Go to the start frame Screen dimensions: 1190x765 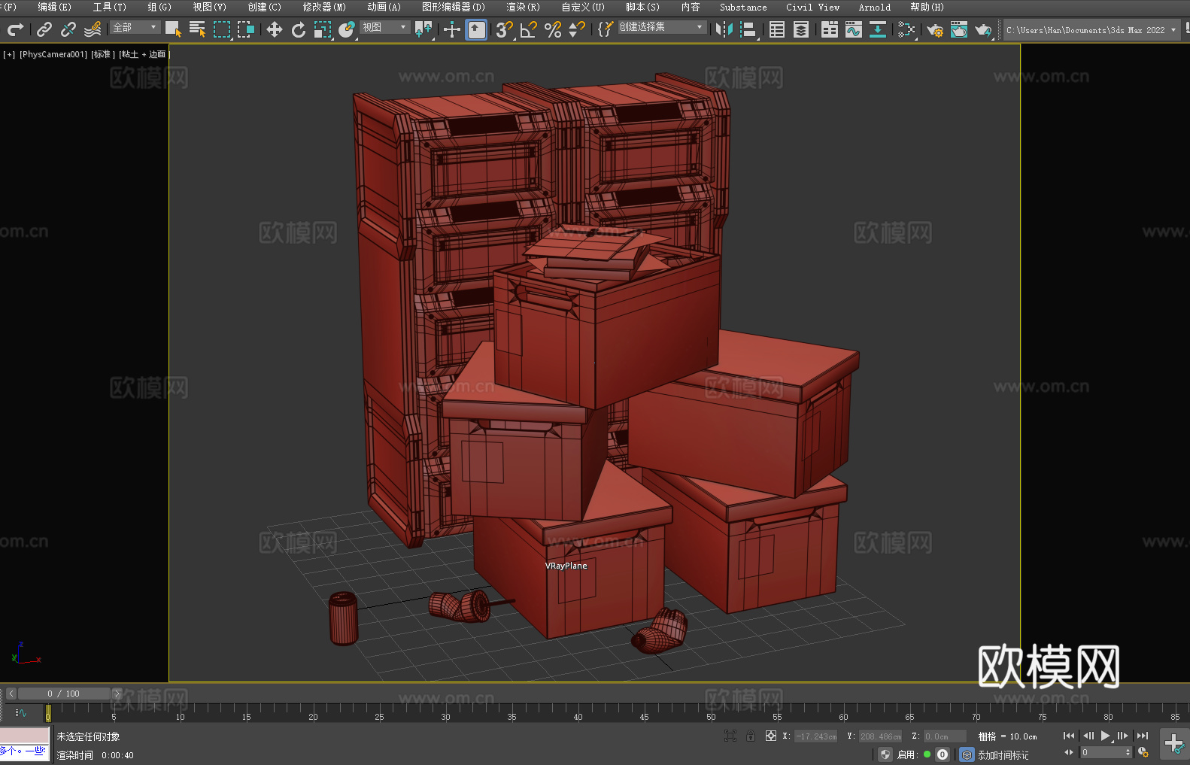pos(1069,736)
